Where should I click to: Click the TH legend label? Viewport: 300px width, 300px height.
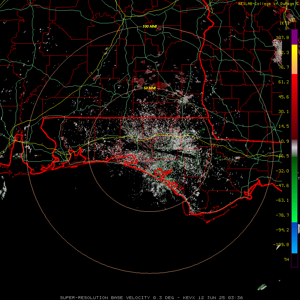[286, 260]
